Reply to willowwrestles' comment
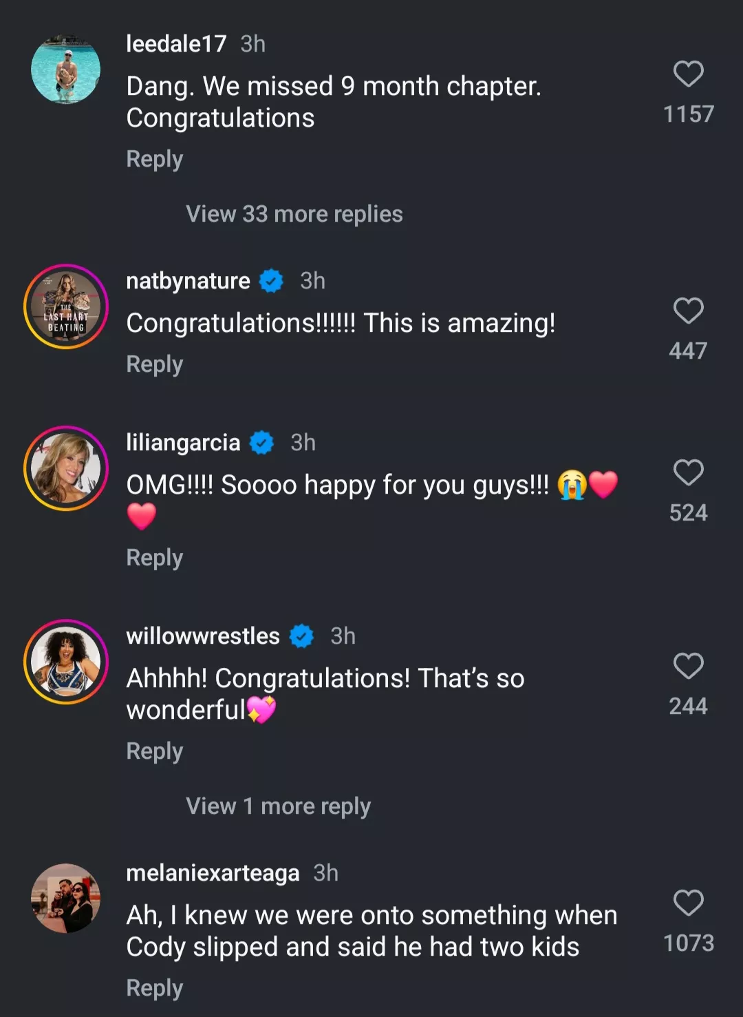This screenshot has height=1017, width=743. click(x=155, y=751)
